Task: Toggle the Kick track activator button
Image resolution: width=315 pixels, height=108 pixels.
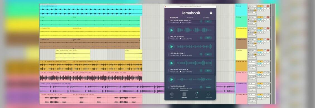Action: (260, 6)
